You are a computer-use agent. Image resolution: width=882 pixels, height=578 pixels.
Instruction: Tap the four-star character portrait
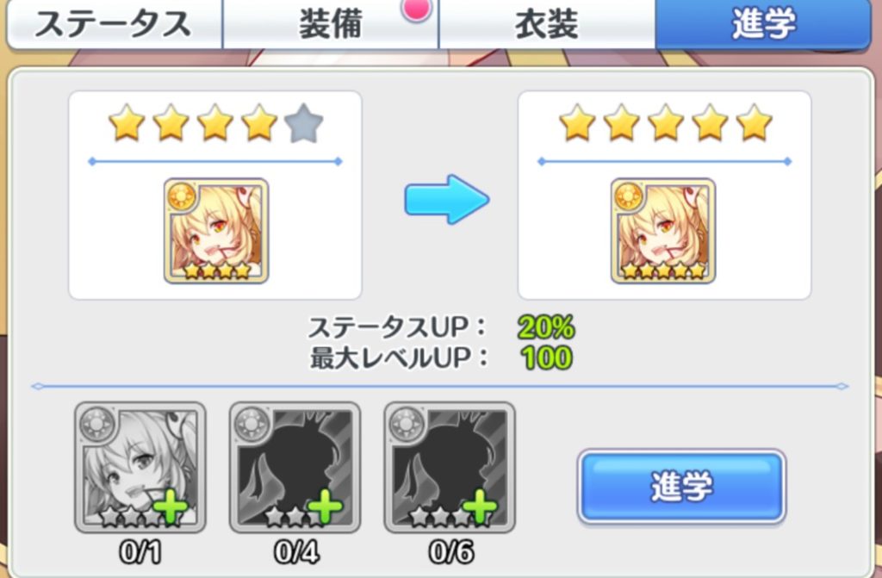click(x=216, y=231)
